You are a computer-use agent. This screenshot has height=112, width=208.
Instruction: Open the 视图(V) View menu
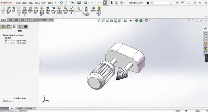tap(31, 3)
